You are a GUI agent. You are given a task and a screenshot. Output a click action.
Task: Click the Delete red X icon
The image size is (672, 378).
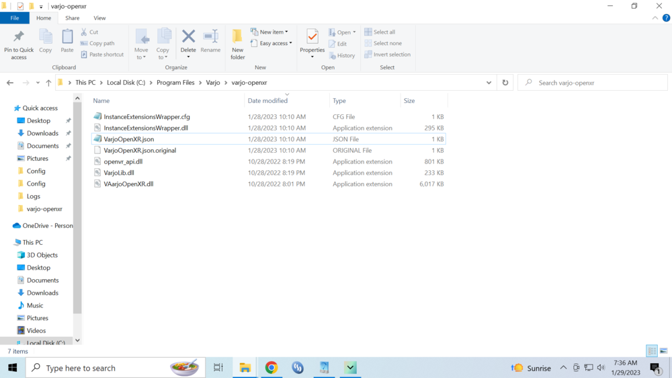(188, 36)
